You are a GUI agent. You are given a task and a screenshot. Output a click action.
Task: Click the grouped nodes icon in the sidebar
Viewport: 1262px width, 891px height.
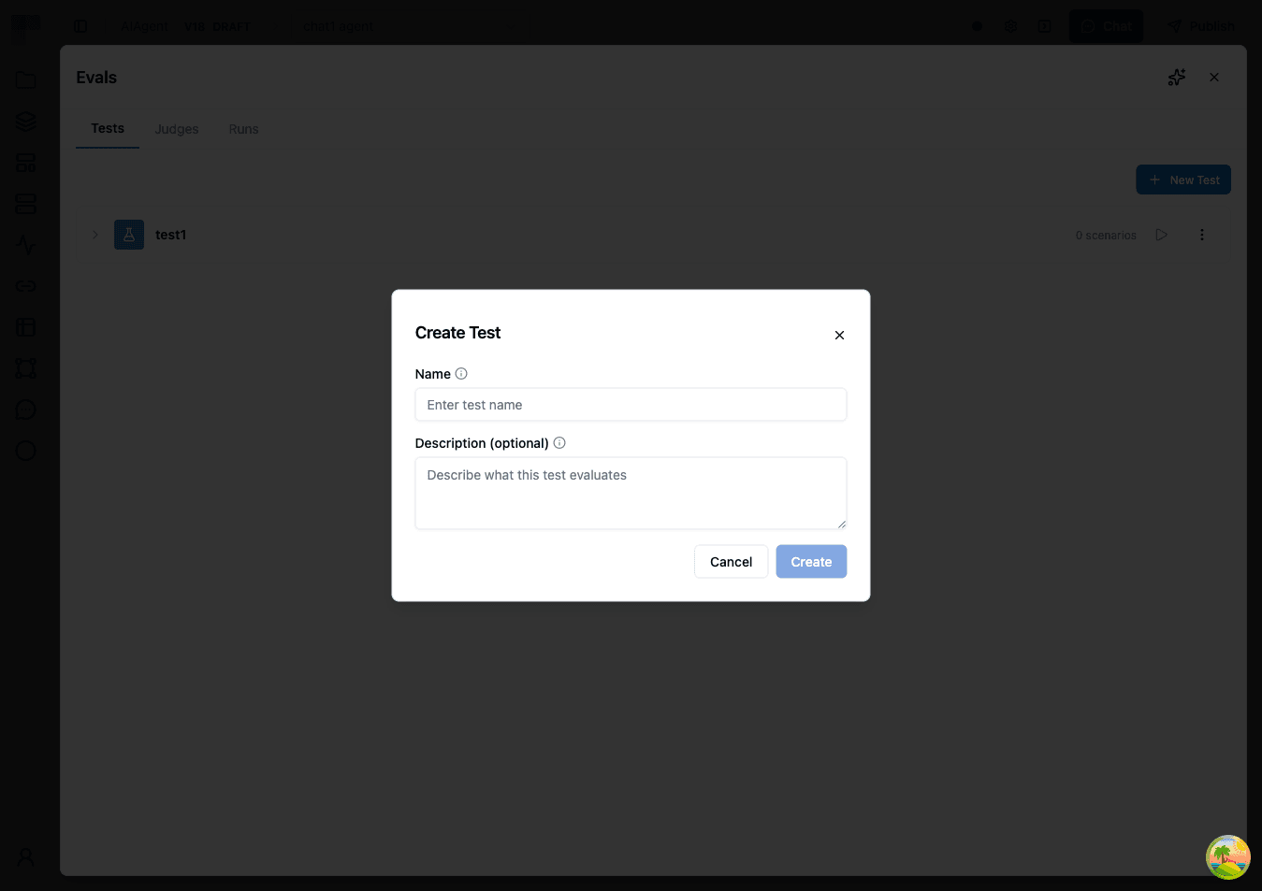[x=25, y=367]
